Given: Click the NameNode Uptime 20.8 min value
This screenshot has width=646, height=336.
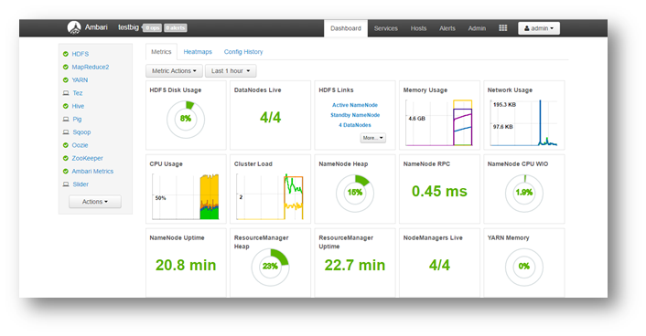Looking at the screenshot, I should pyautogui.click(x=186, y=266).
